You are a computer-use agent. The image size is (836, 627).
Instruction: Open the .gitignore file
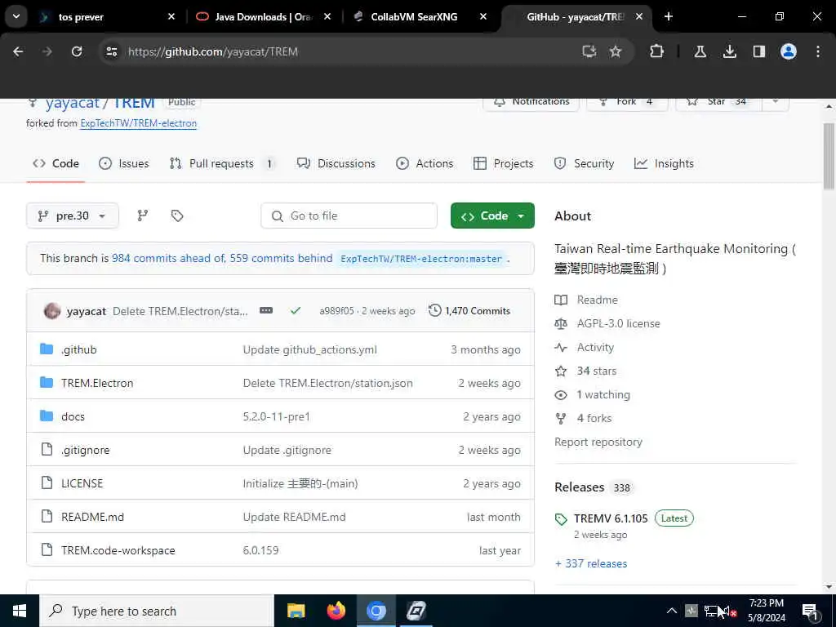(x=85, y=450)
